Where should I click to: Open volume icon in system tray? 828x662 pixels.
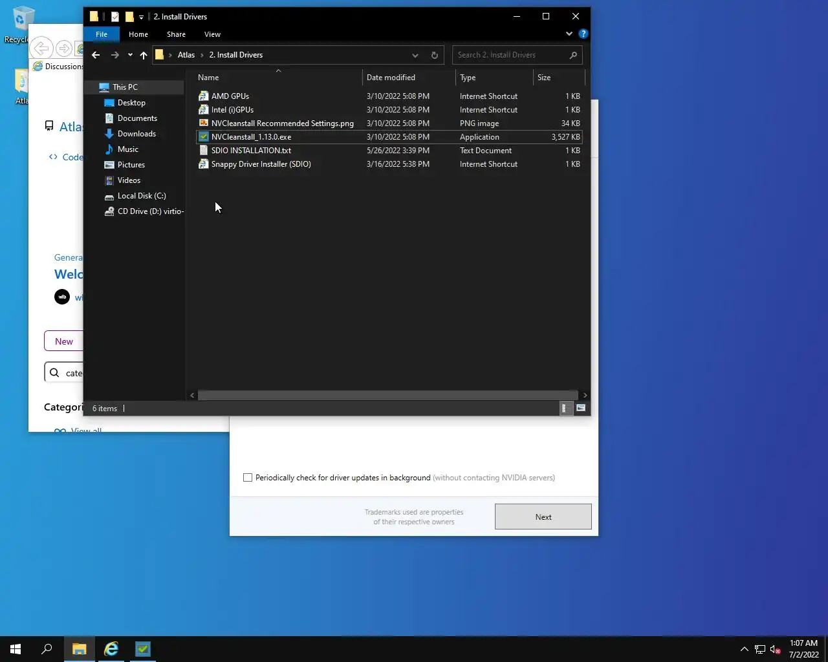tap(776, 649)
